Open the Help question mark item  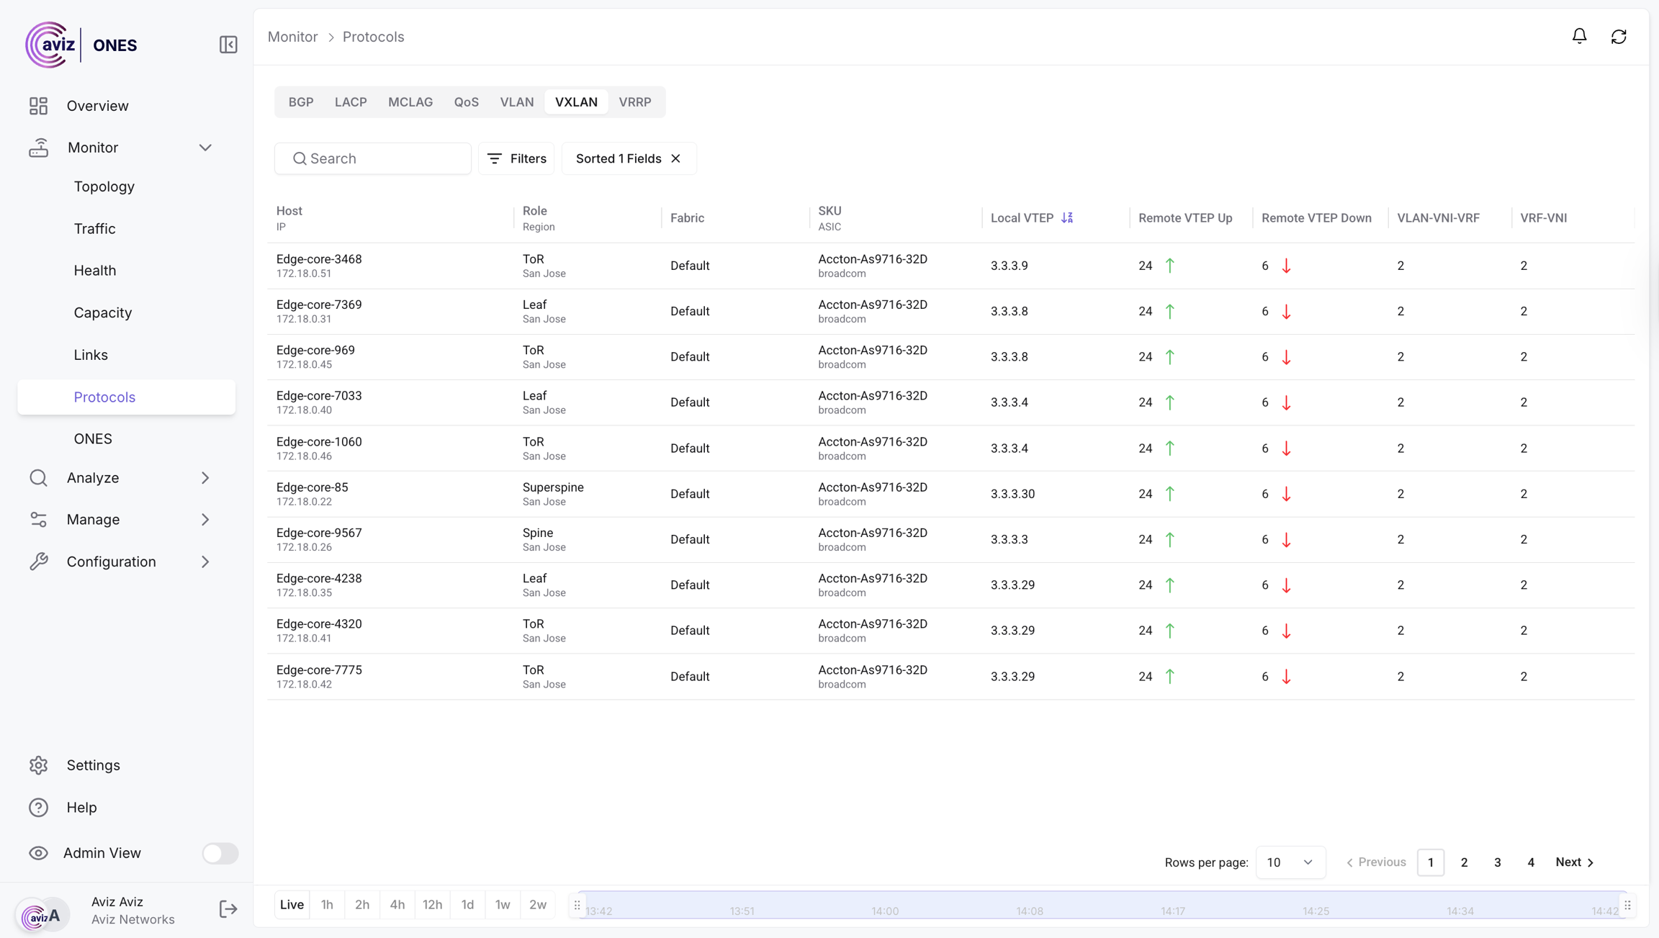coord(39,807)
